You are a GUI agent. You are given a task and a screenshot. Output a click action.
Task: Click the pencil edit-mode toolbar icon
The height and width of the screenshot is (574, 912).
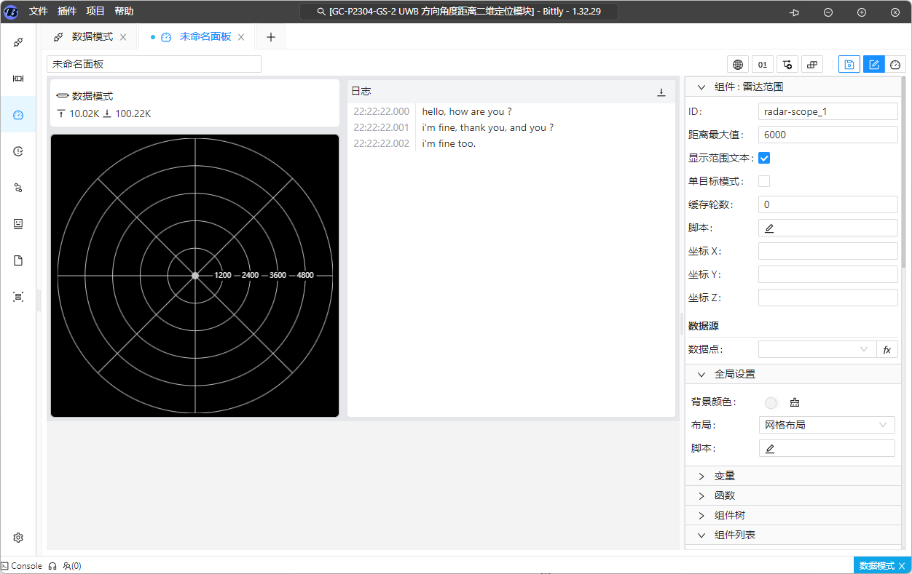(873, 65)
